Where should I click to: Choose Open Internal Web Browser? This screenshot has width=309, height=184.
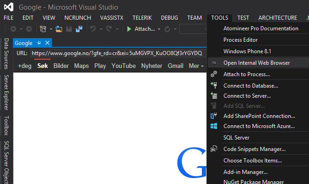[x=257, y=63]
